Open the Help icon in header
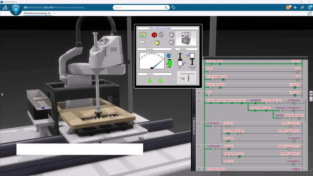313x176 pixels. click(x=310, y=7)
